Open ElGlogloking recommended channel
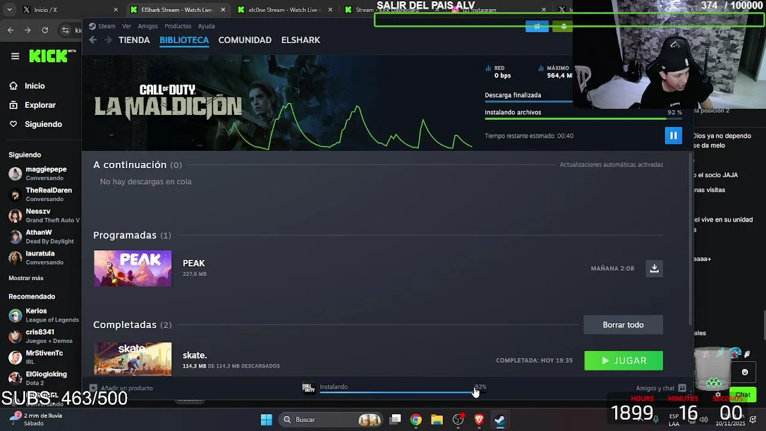The height and width of the screenshot is (431, 766). pos(41,378)
